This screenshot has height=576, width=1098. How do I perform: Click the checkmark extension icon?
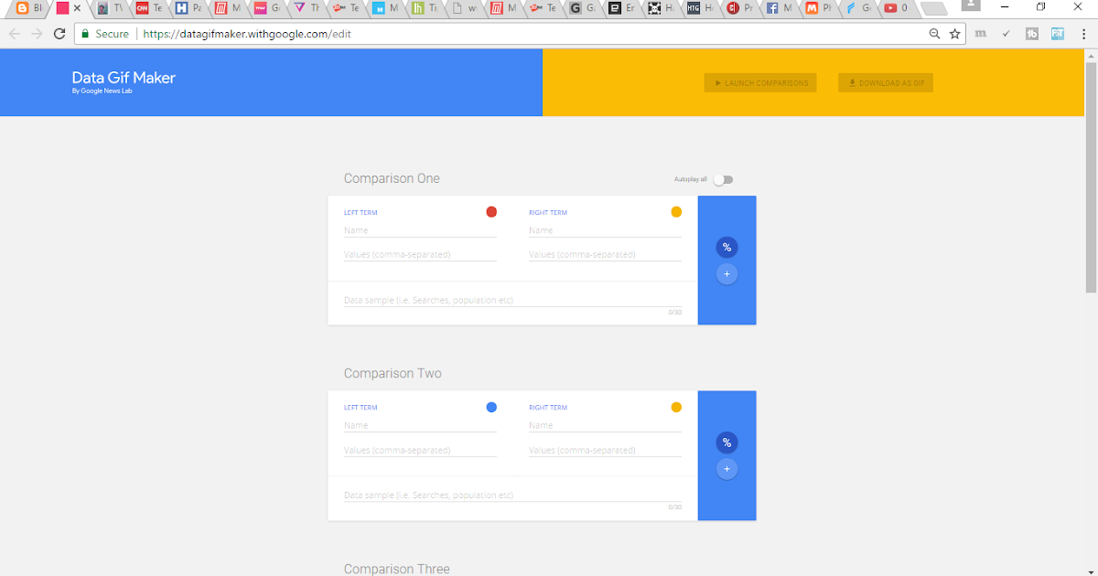pyautogui.click(x=1006, y=34)
